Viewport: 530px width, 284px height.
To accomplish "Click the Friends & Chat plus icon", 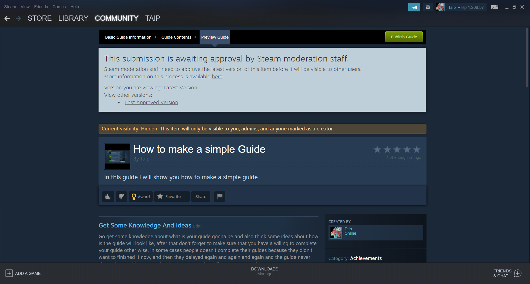I will tap(518, 273).
